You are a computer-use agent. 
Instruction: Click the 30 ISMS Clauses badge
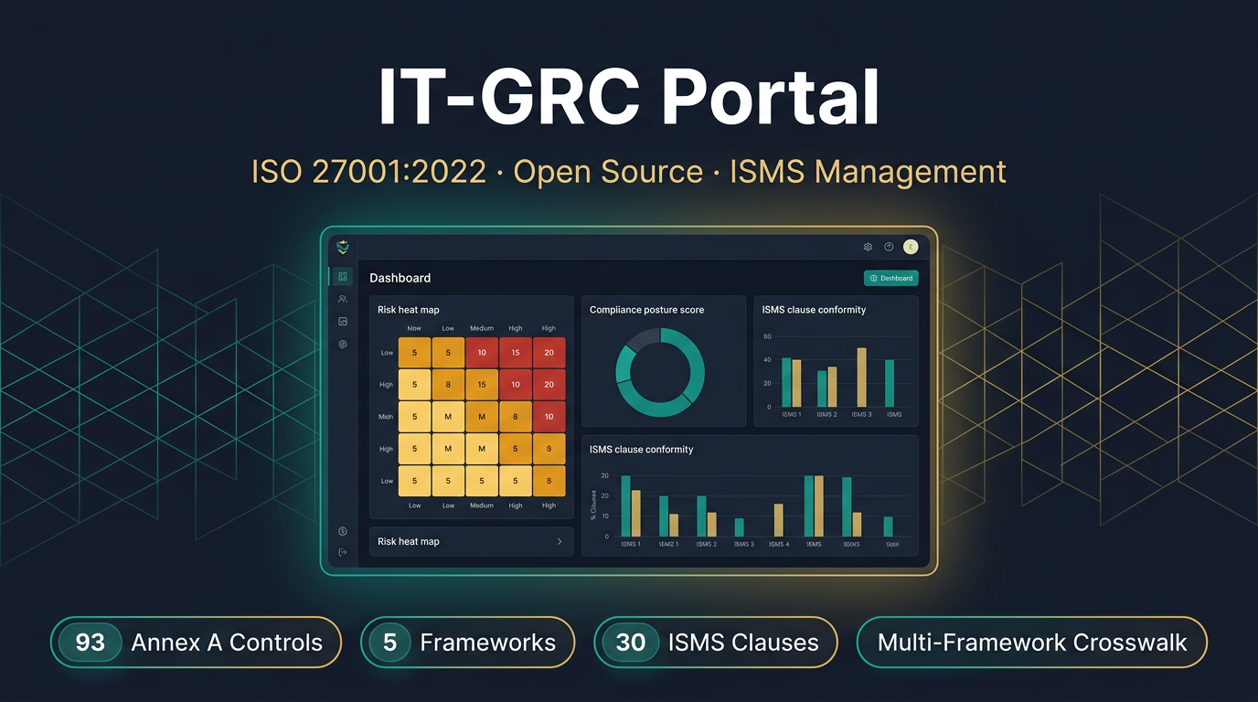pyautogui.click(x=716, y=643)
